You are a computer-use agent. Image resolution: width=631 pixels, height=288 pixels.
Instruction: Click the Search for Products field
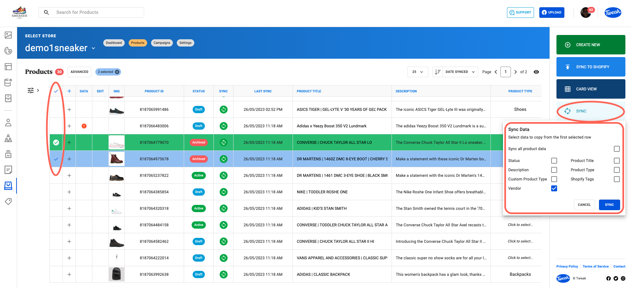[91, 13]
